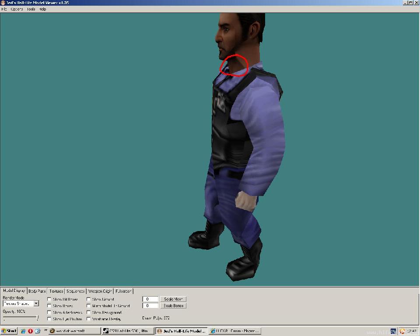Switch to the Weapon Origin tab
420x336 pixels.
pyautogui.click(x=100, y=291)
